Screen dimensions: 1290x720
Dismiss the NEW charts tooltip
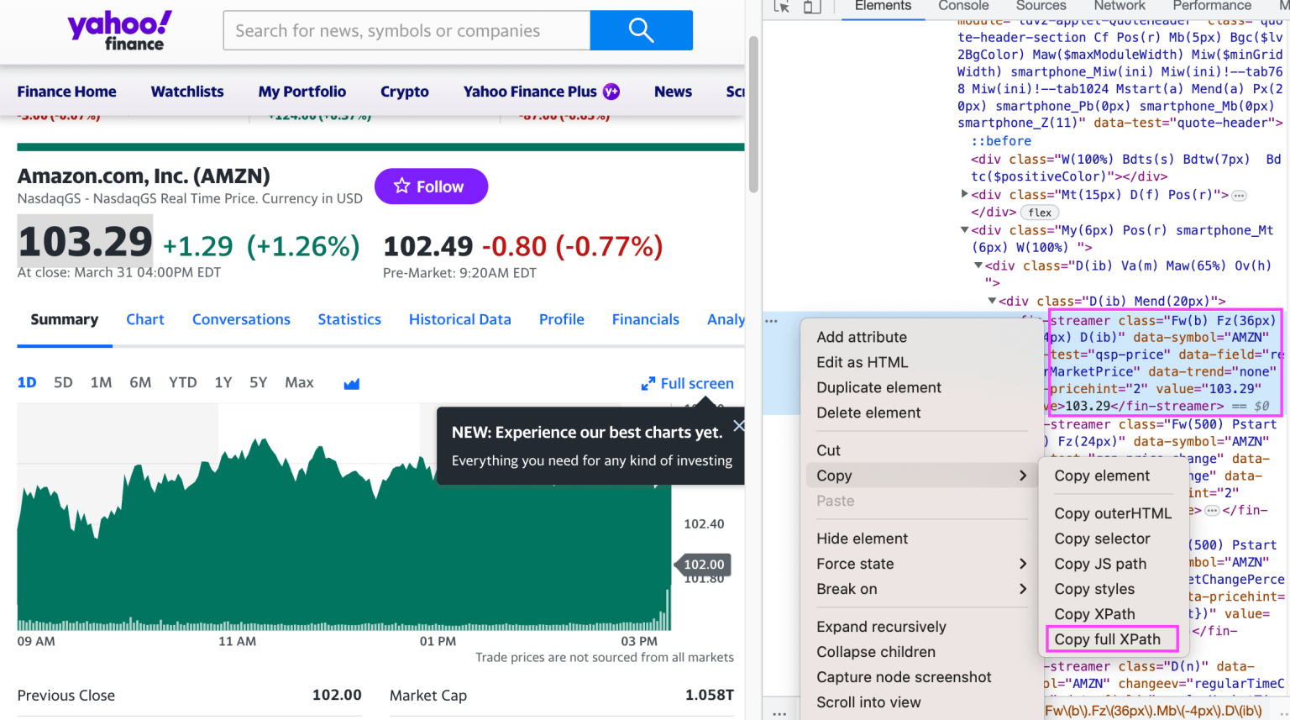738,425
